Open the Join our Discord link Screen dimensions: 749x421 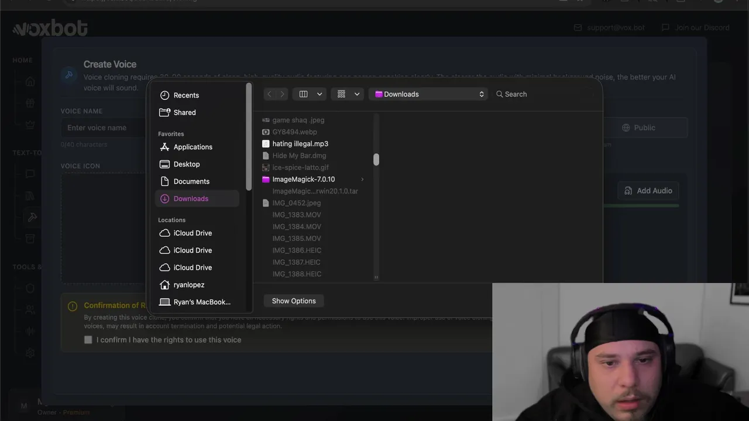(x=695, y=27)
